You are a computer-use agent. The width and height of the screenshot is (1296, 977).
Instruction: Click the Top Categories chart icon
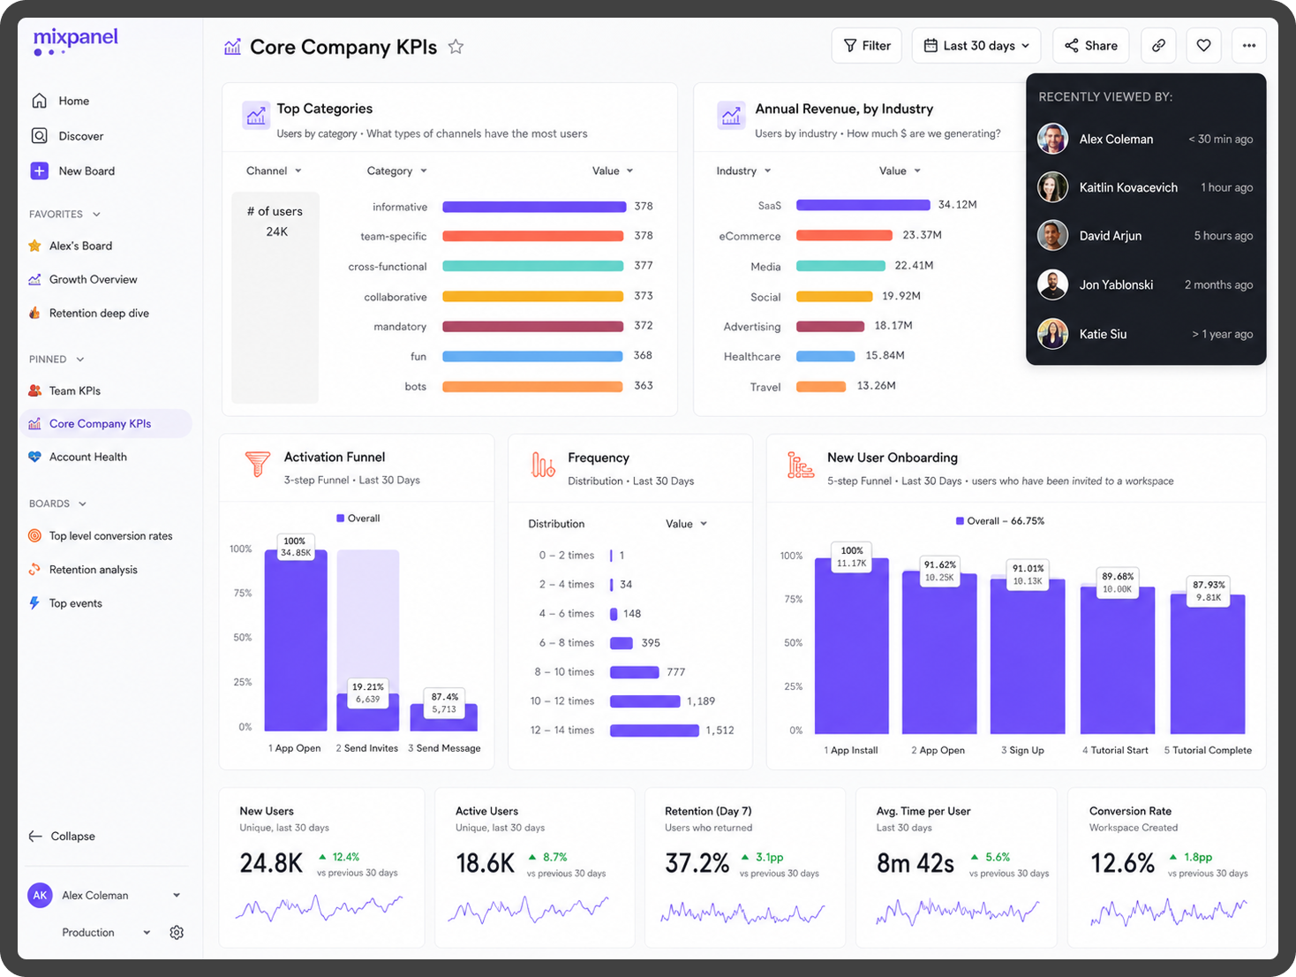pyautogui.click(x=256, y=116)
